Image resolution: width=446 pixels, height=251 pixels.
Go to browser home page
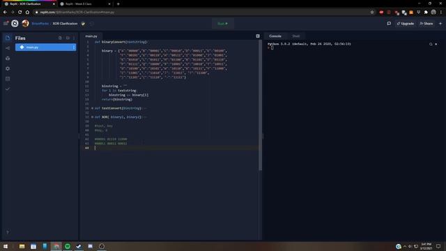27,13
